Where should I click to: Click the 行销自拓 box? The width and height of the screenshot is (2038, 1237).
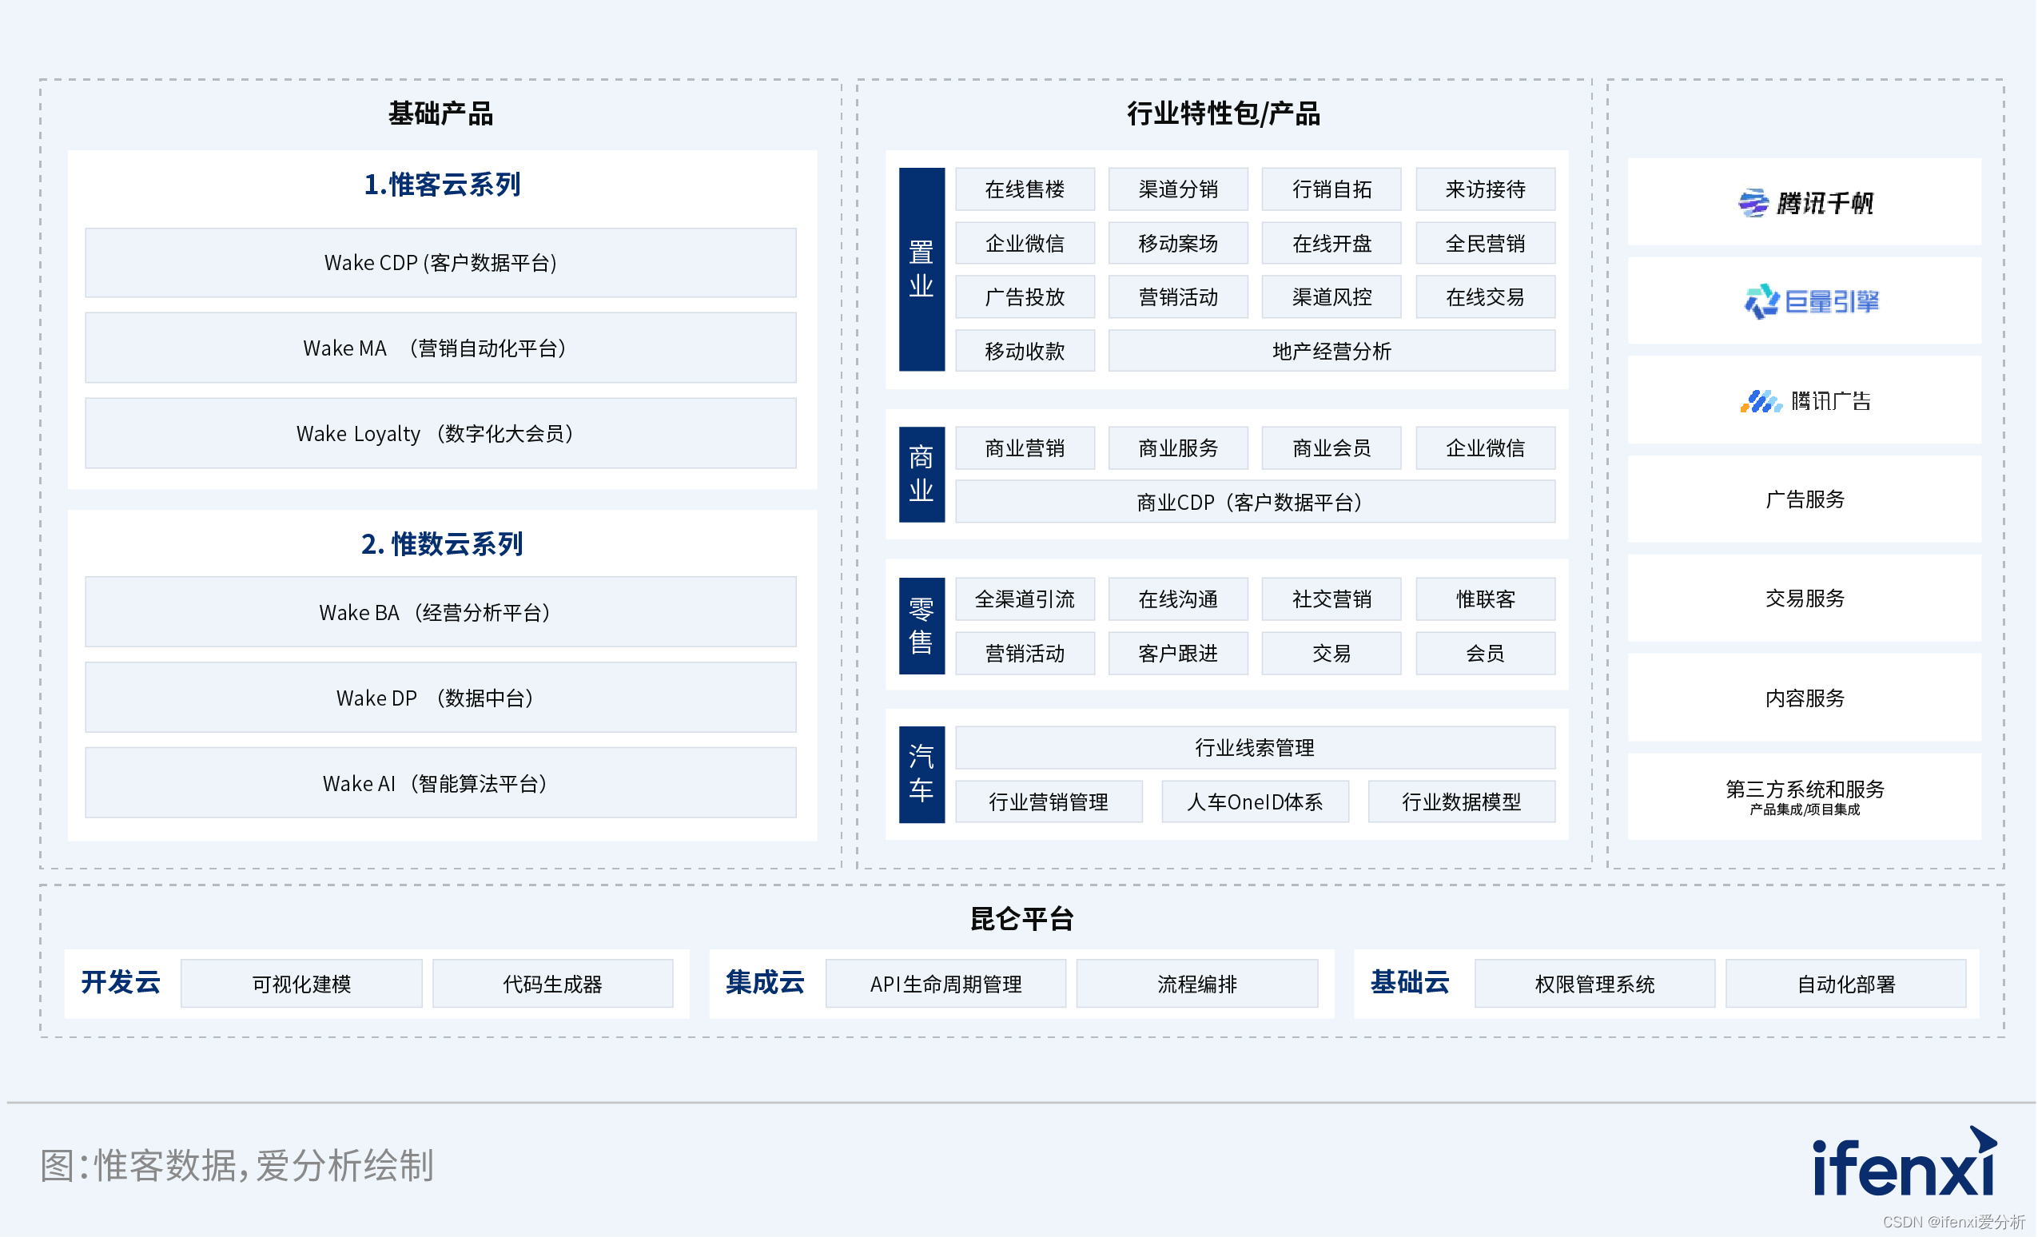(x=1331, y=189)
